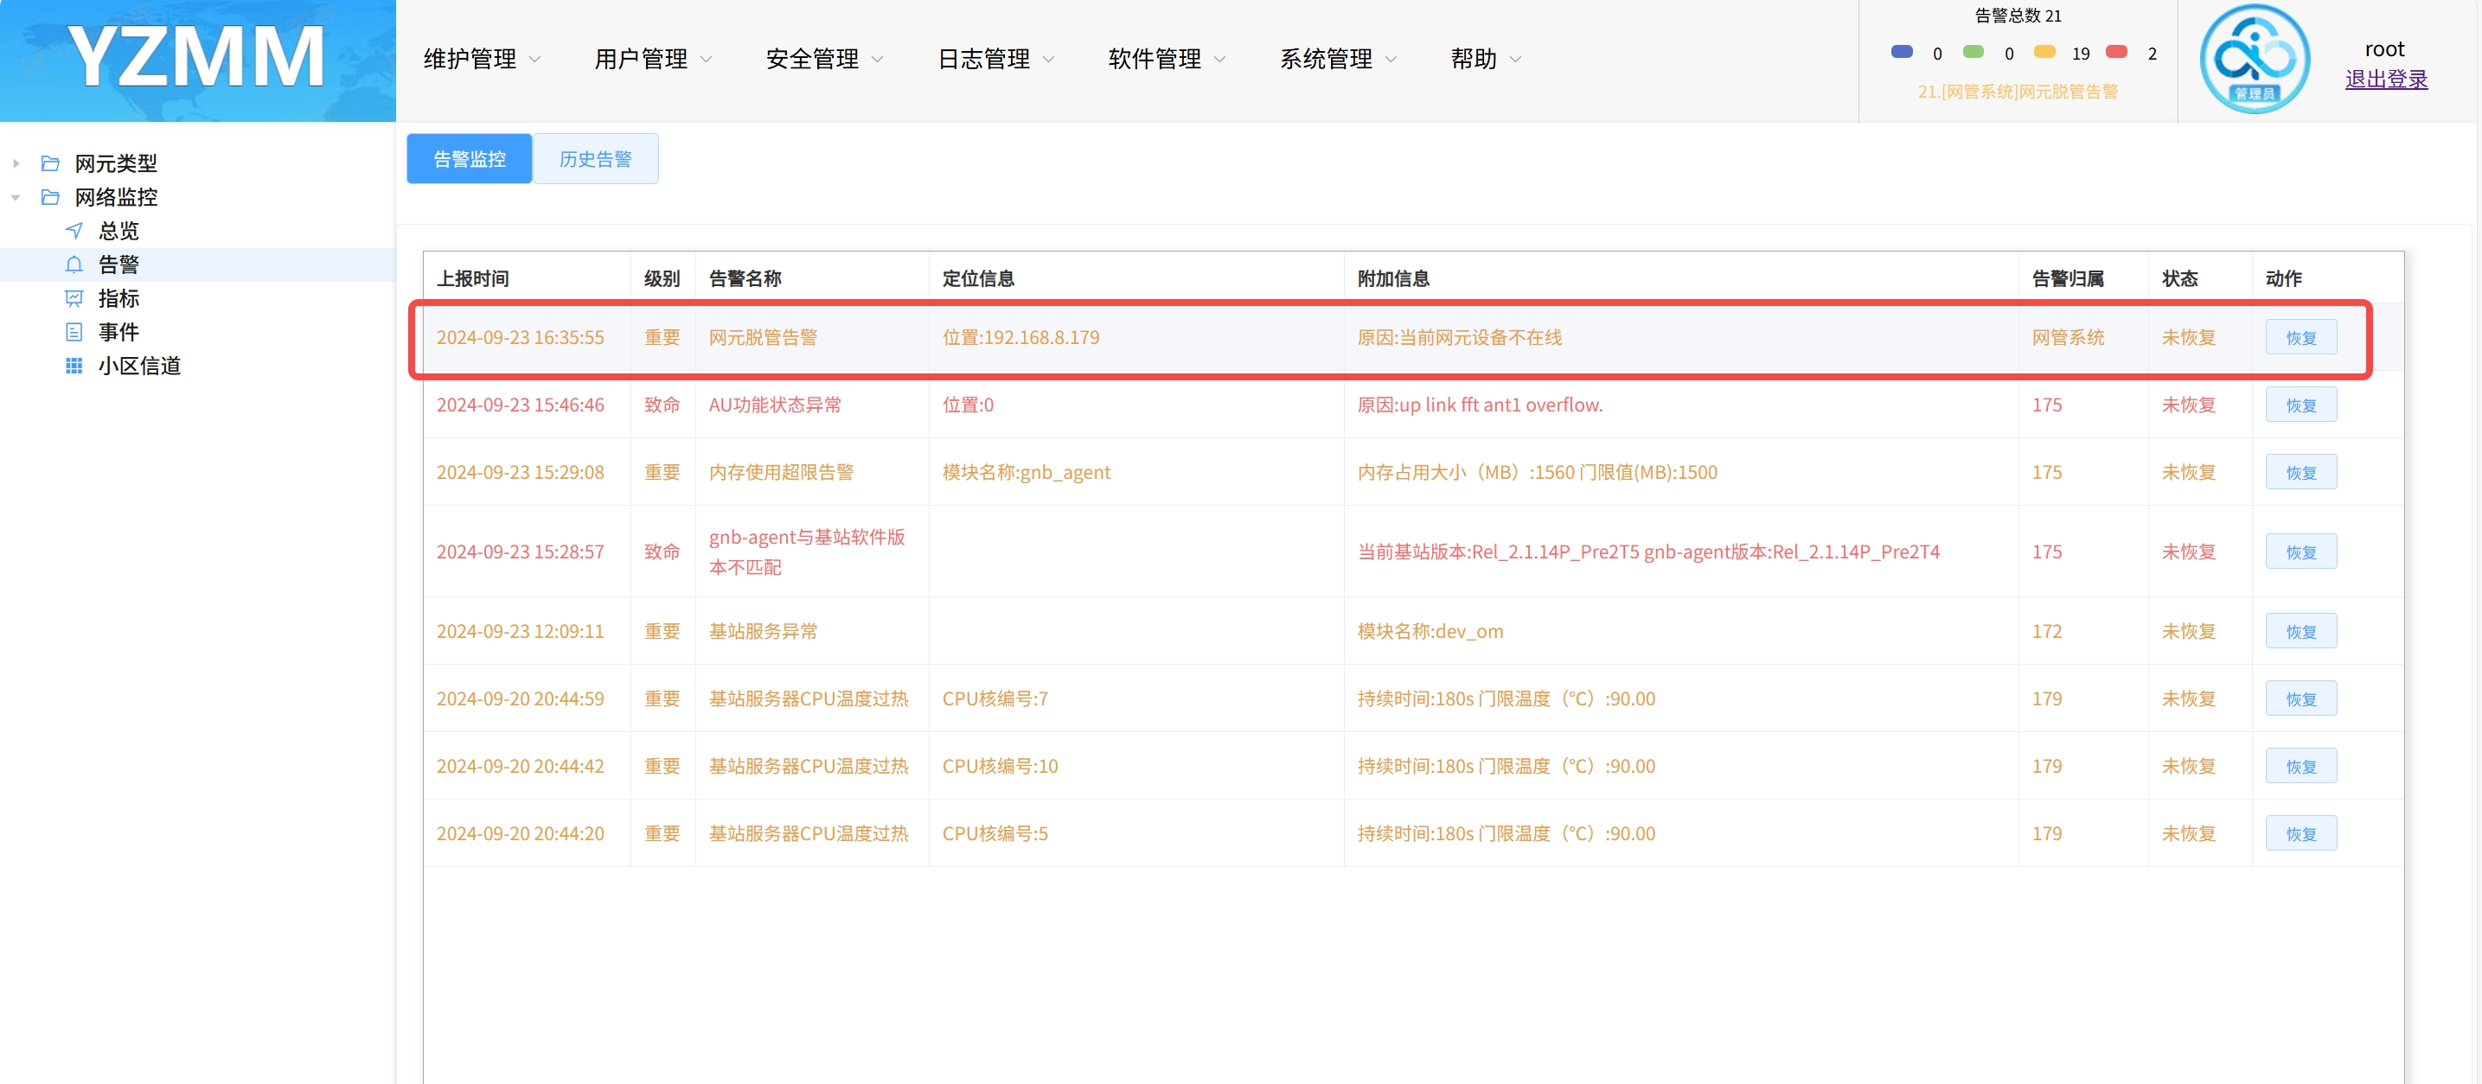Click the 告警总数 21 summary text
Screen dimensions: 2482x1084
(2018, 16)
